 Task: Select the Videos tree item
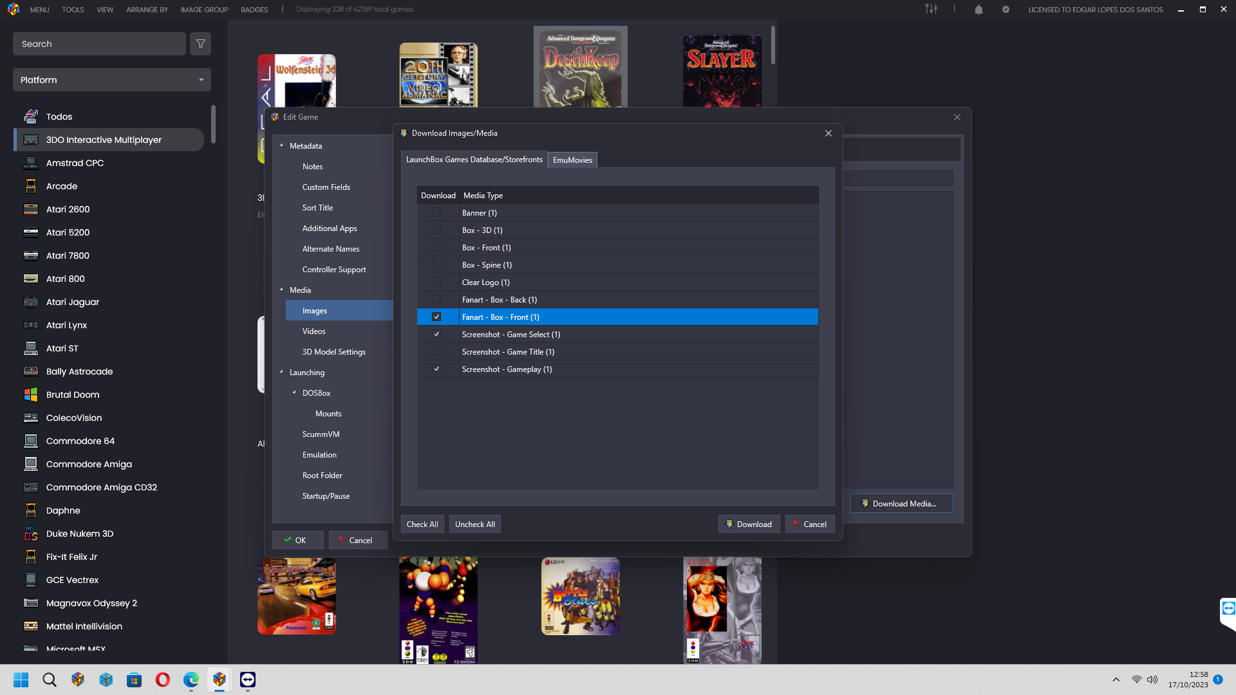pos(314,331)
